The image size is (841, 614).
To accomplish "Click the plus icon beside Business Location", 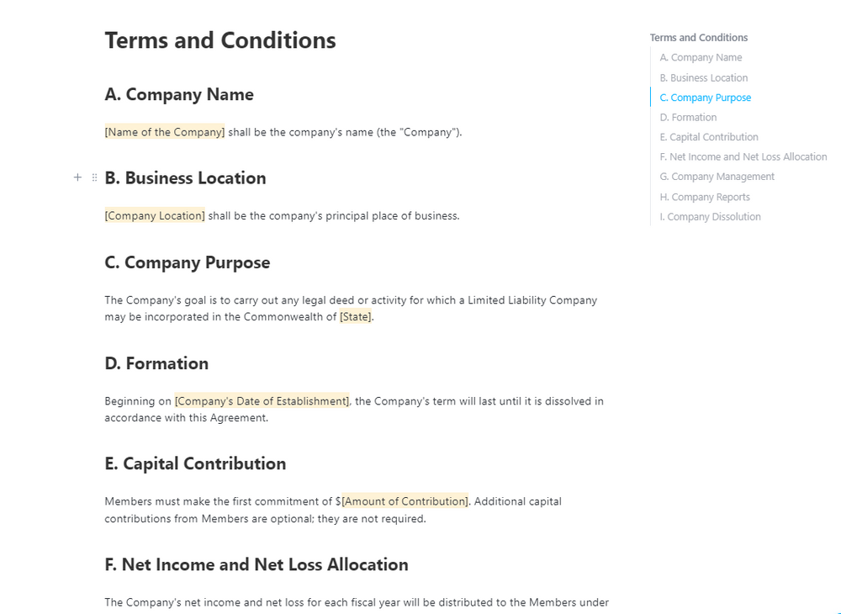I will pyautogui.click(x=77, y=177).
